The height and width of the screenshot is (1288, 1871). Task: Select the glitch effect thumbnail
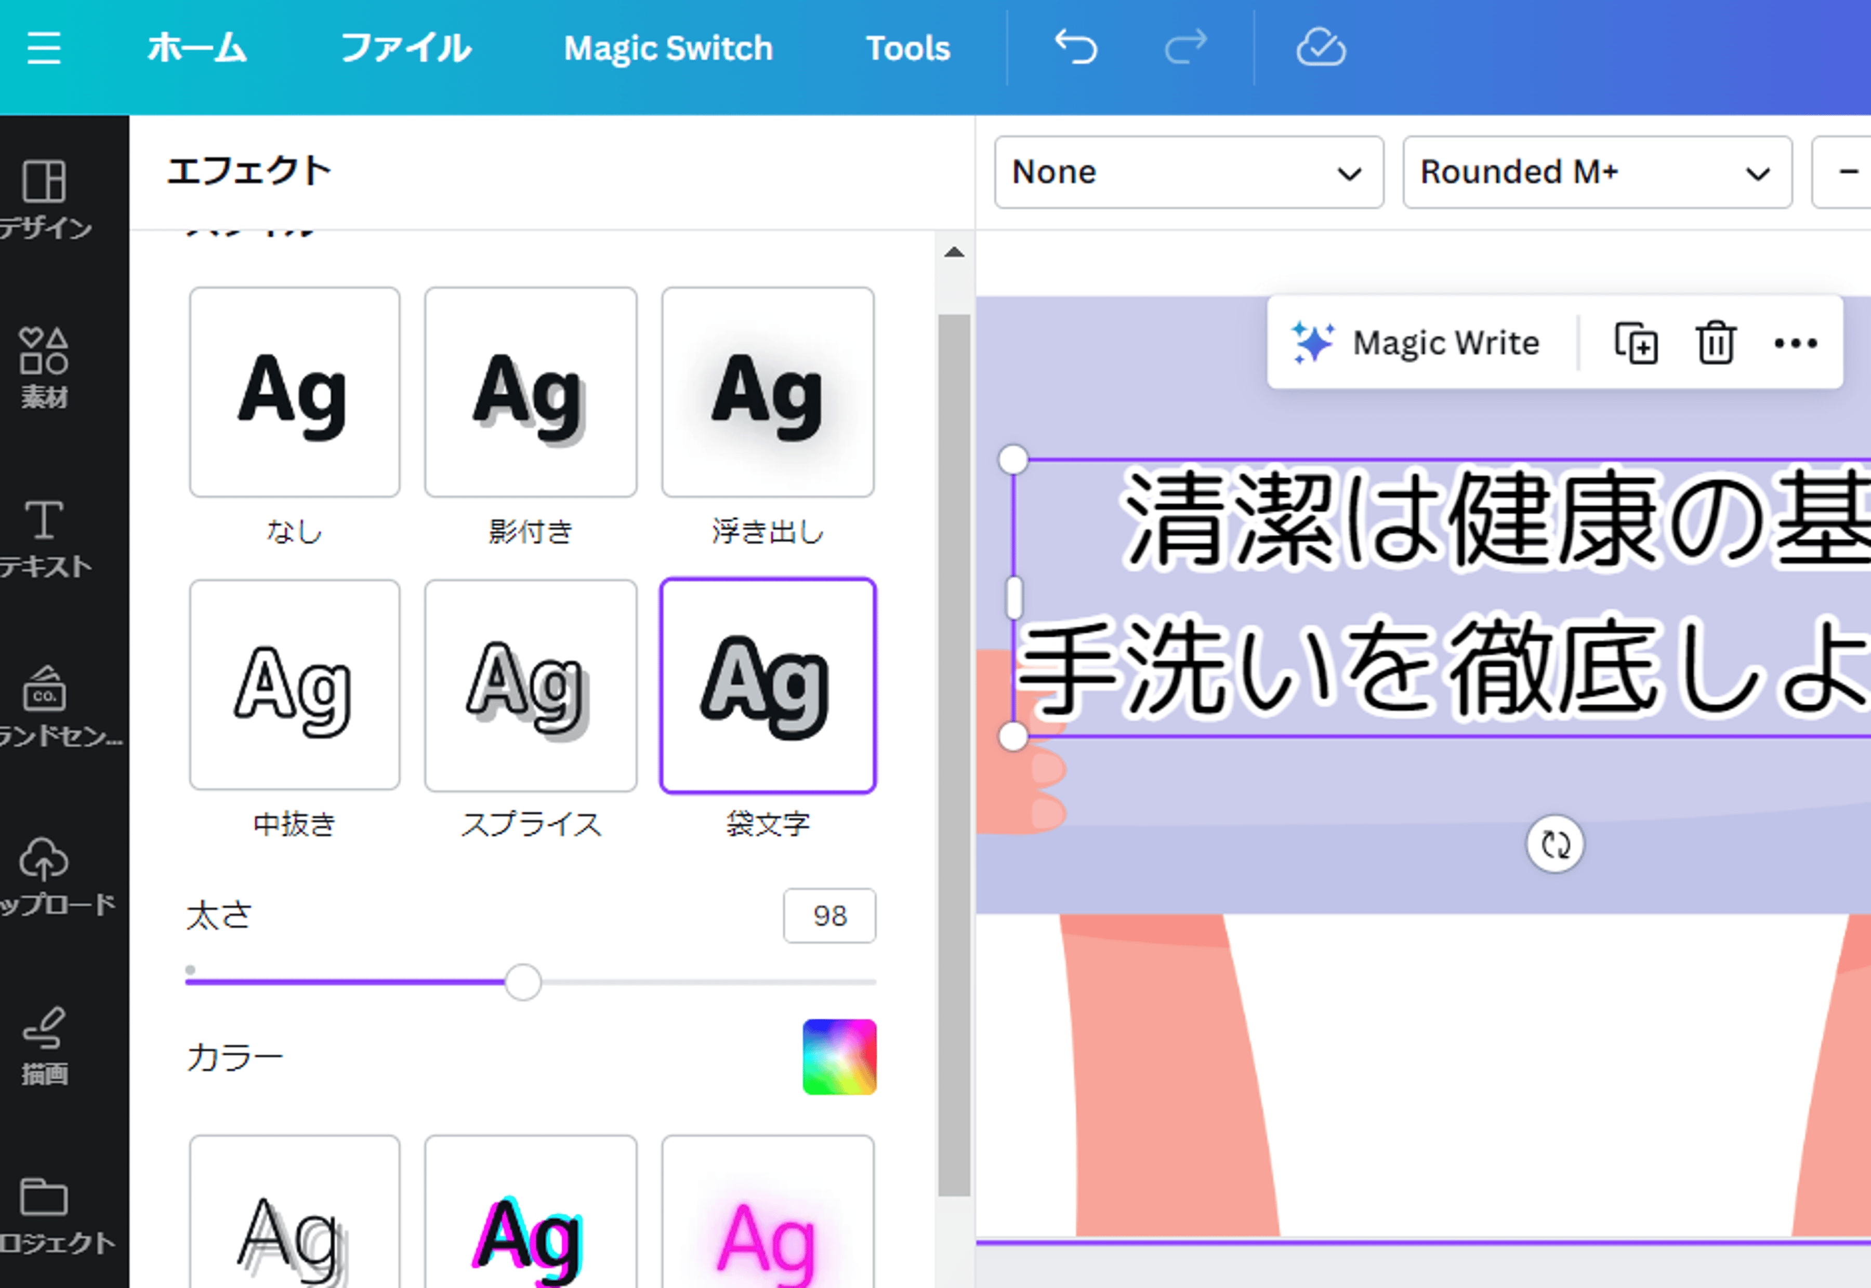pos(531,1211)
